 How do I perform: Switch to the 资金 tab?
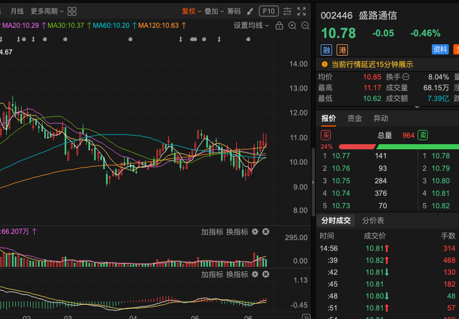tap(355, 119)
